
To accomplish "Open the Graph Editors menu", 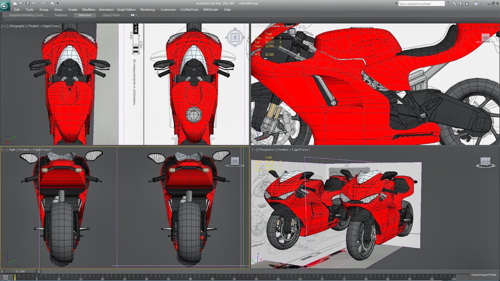I will pos(126,10).
